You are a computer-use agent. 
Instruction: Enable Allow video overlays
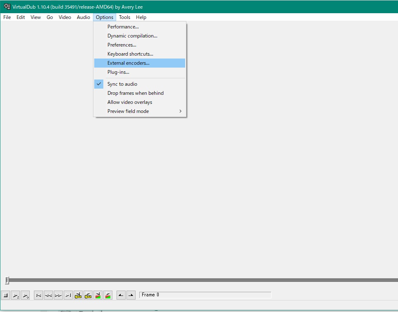pos(140,102)
